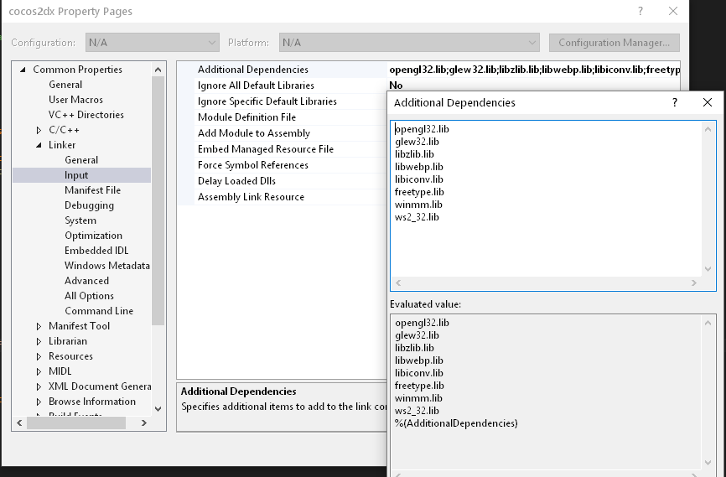Screen dimensions: 726x477
Task: Click left arrow of edit box horizontal scrollbar
Action: coord(398,283)
